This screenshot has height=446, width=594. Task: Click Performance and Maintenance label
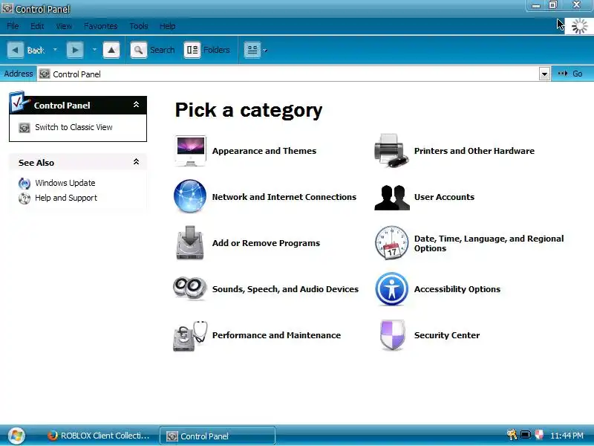pyautogui.click(x=276, y=335)
